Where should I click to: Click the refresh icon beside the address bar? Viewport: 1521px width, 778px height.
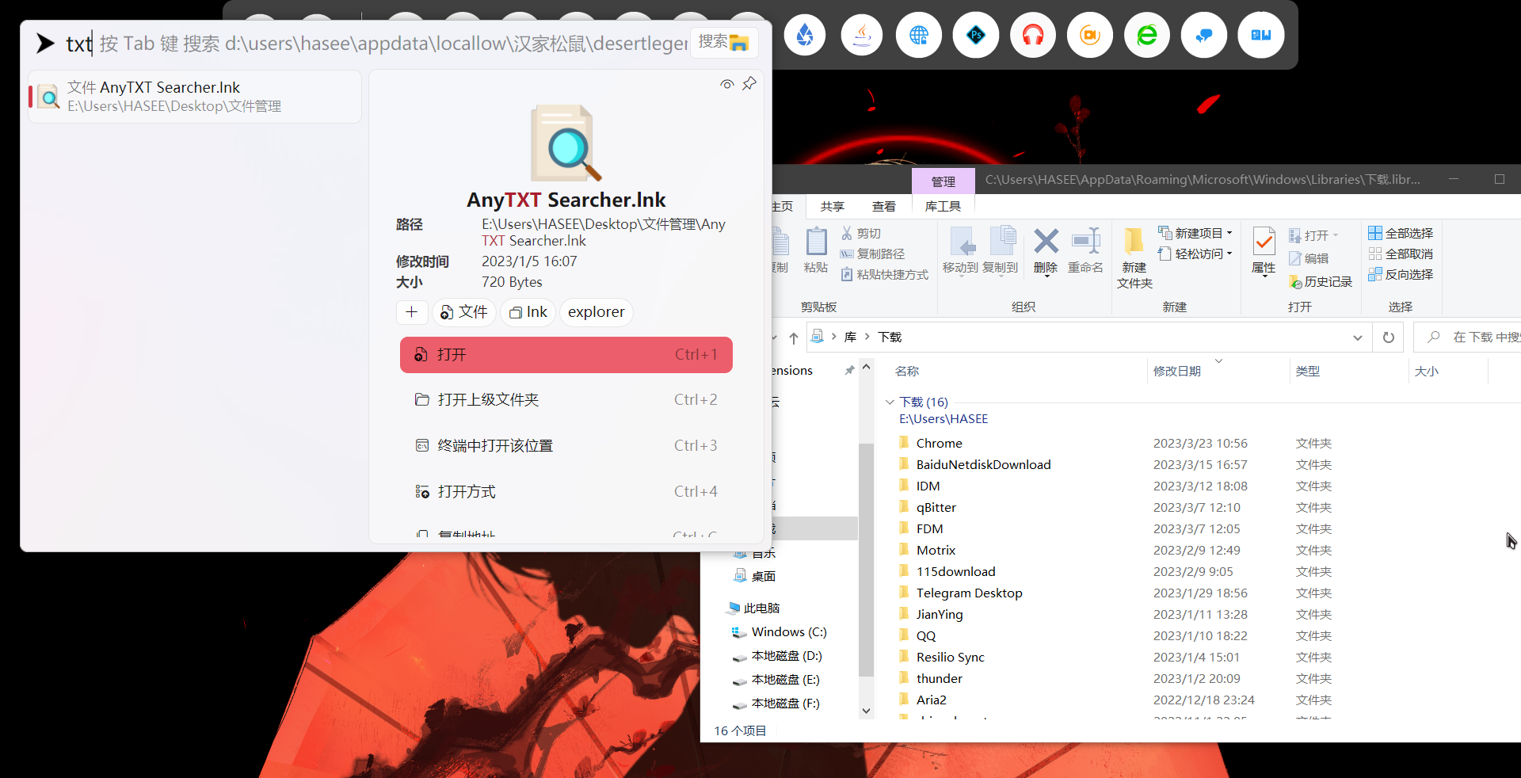click(1388, 337)
